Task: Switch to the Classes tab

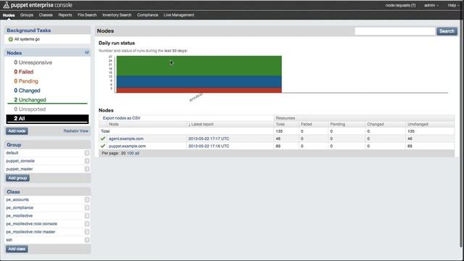Action: click(46, 15)
